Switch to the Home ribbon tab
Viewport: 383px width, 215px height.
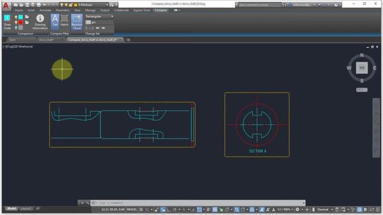(x=19, y=10)
